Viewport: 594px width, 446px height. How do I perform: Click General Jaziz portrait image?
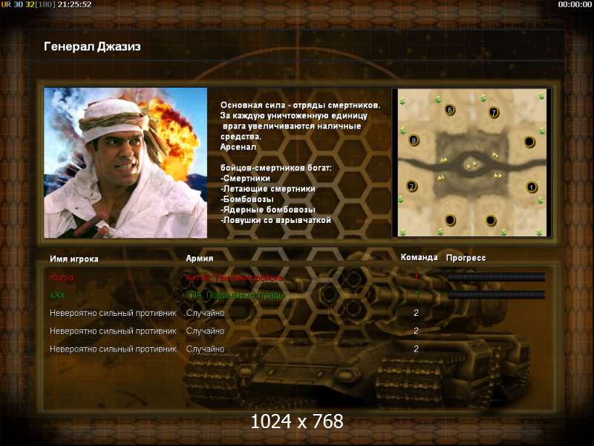click(x=125, y=163)
